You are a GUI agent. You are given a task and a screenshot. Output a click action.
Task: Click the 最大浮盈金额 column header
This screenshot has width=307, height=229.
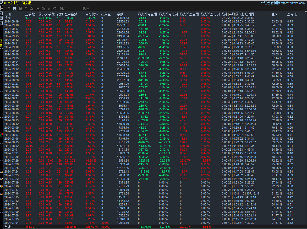point(189,14)
